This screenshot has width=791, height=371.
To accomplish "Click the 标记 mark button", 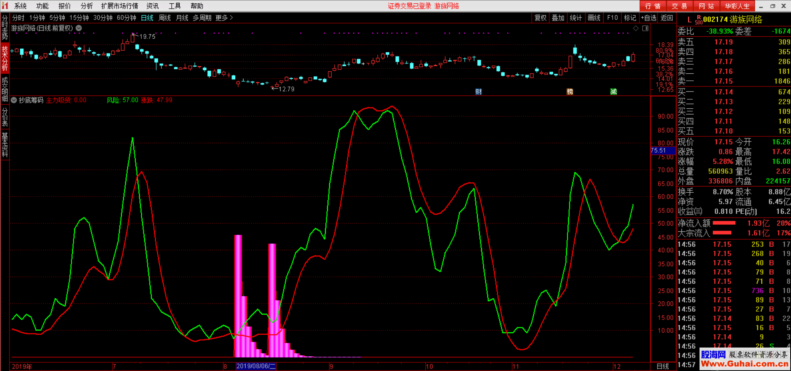I will 630,18.
